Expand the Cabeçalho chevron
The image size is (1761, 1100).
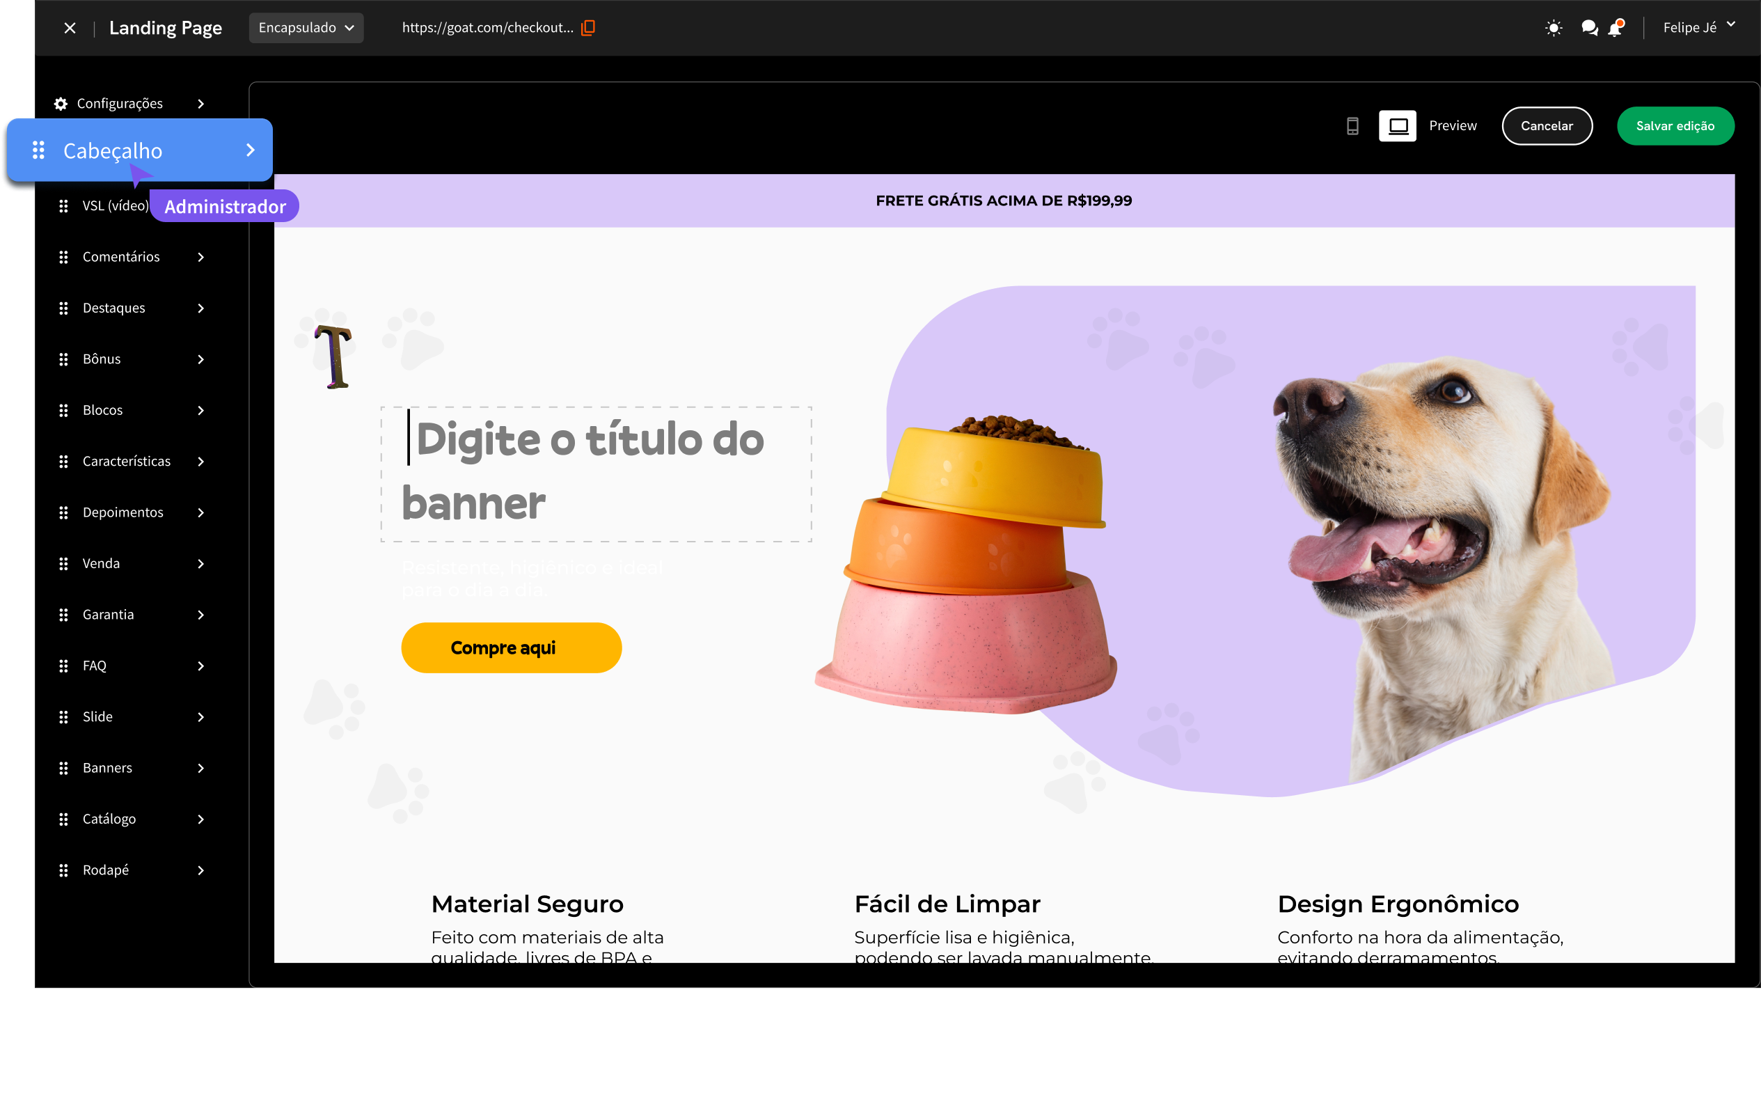[x=250, y=150]
